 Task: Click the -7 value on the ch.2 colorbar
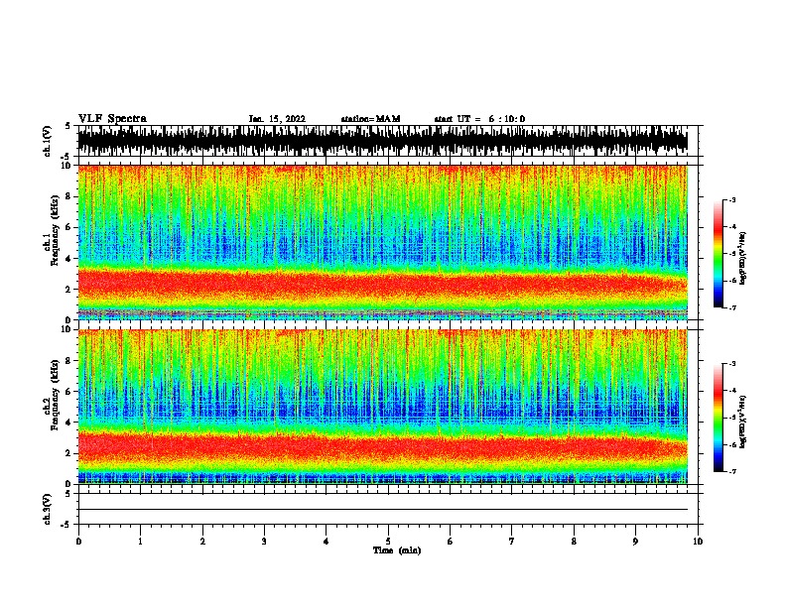731,471
